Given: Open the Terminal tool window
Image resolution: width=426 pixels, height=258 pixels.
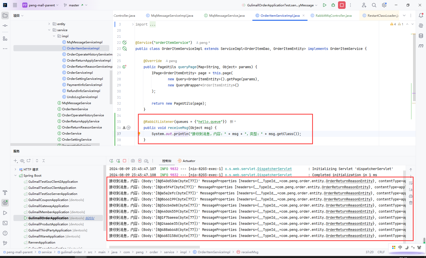Looking at the screenshot, I should [5, 223].
